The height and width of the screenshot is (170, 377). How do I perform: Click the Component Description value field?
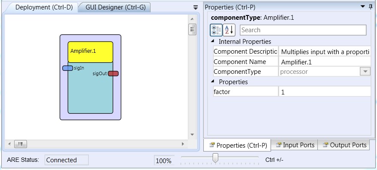point(325,52)
